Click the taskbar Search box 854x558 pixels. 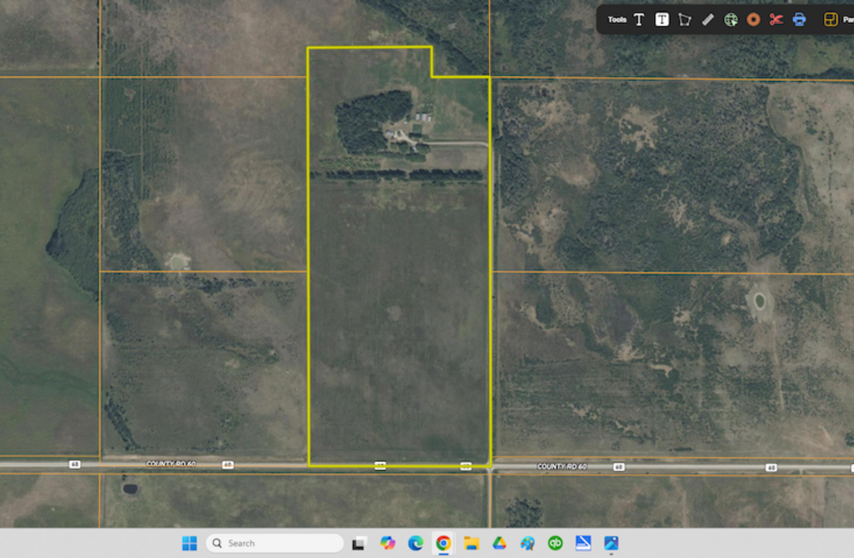coord(275,544)
